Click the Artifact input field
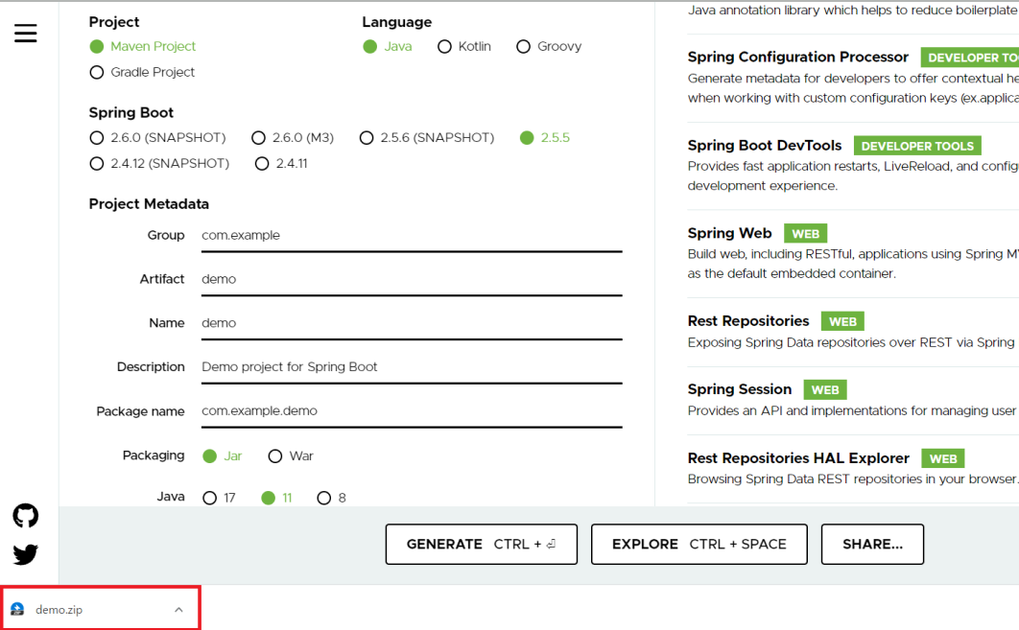The width and height of the screenshot is (1019, 630). coord(412,280)
